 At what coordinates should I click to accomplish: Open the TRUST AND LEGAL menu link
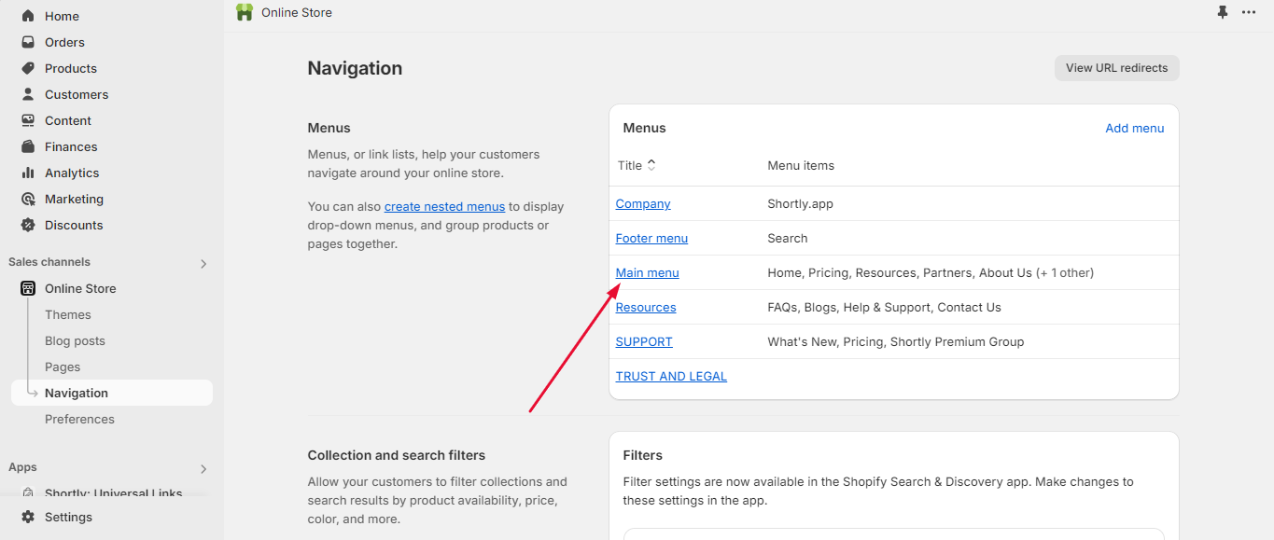[671, 376]
